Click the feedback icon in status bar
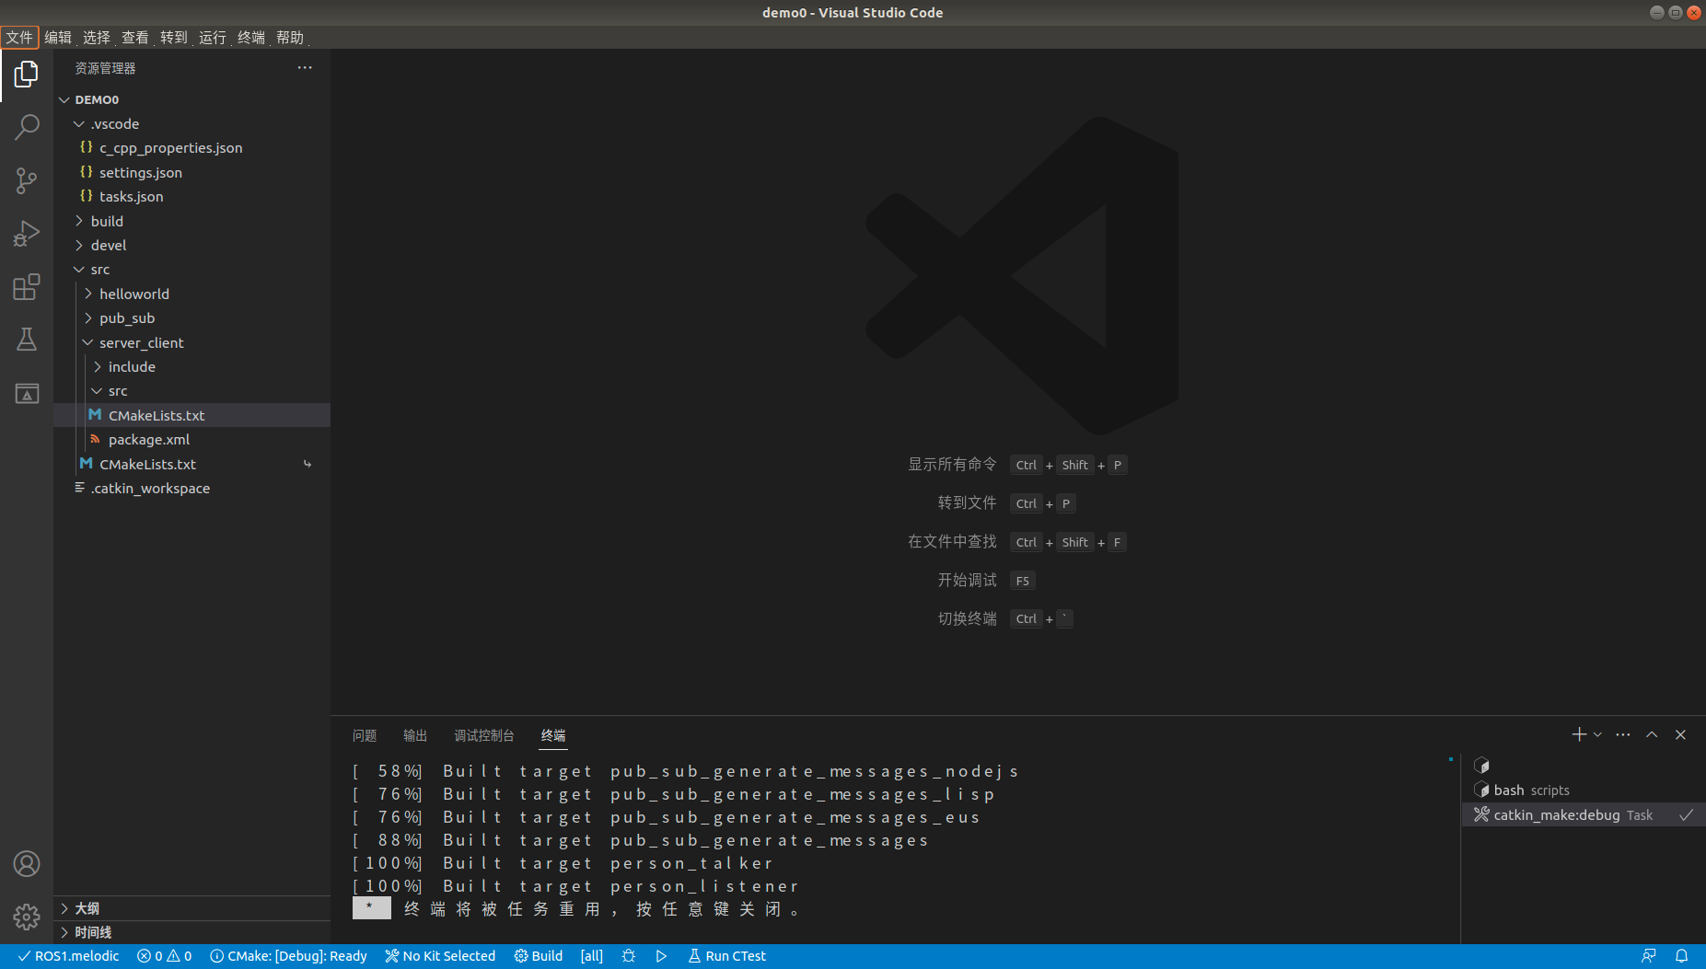Screen dimensions: 1706x969 pos(1648,956)
